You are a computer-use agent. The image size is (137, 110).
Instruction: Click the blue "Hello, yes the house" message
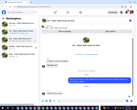point(99,80)
